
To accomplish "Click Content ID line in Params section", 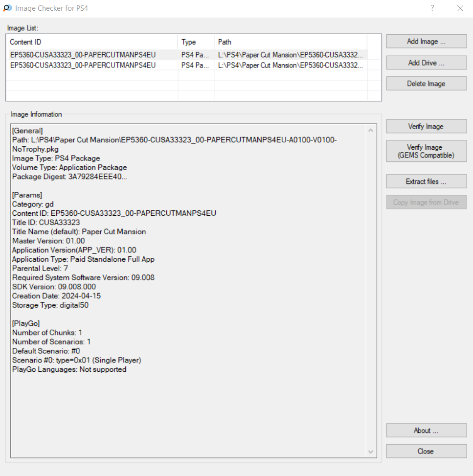I will [x=114, y=213].
